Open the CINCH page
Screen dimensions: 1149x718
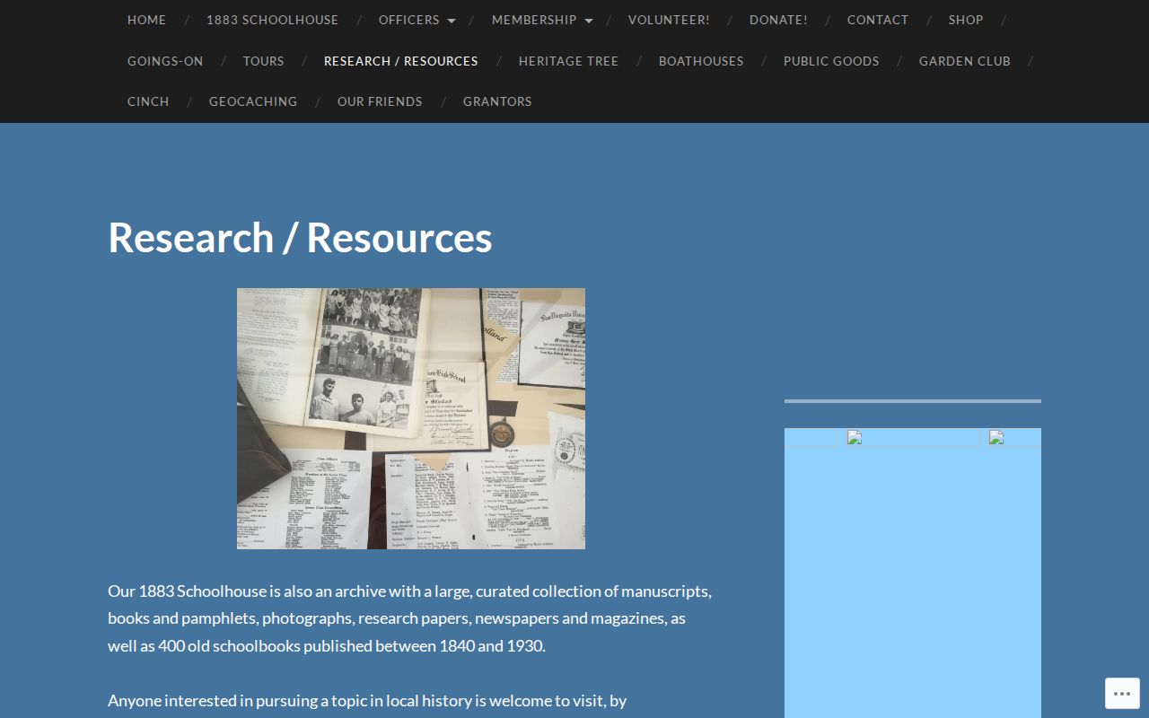[x=148, y=101]
